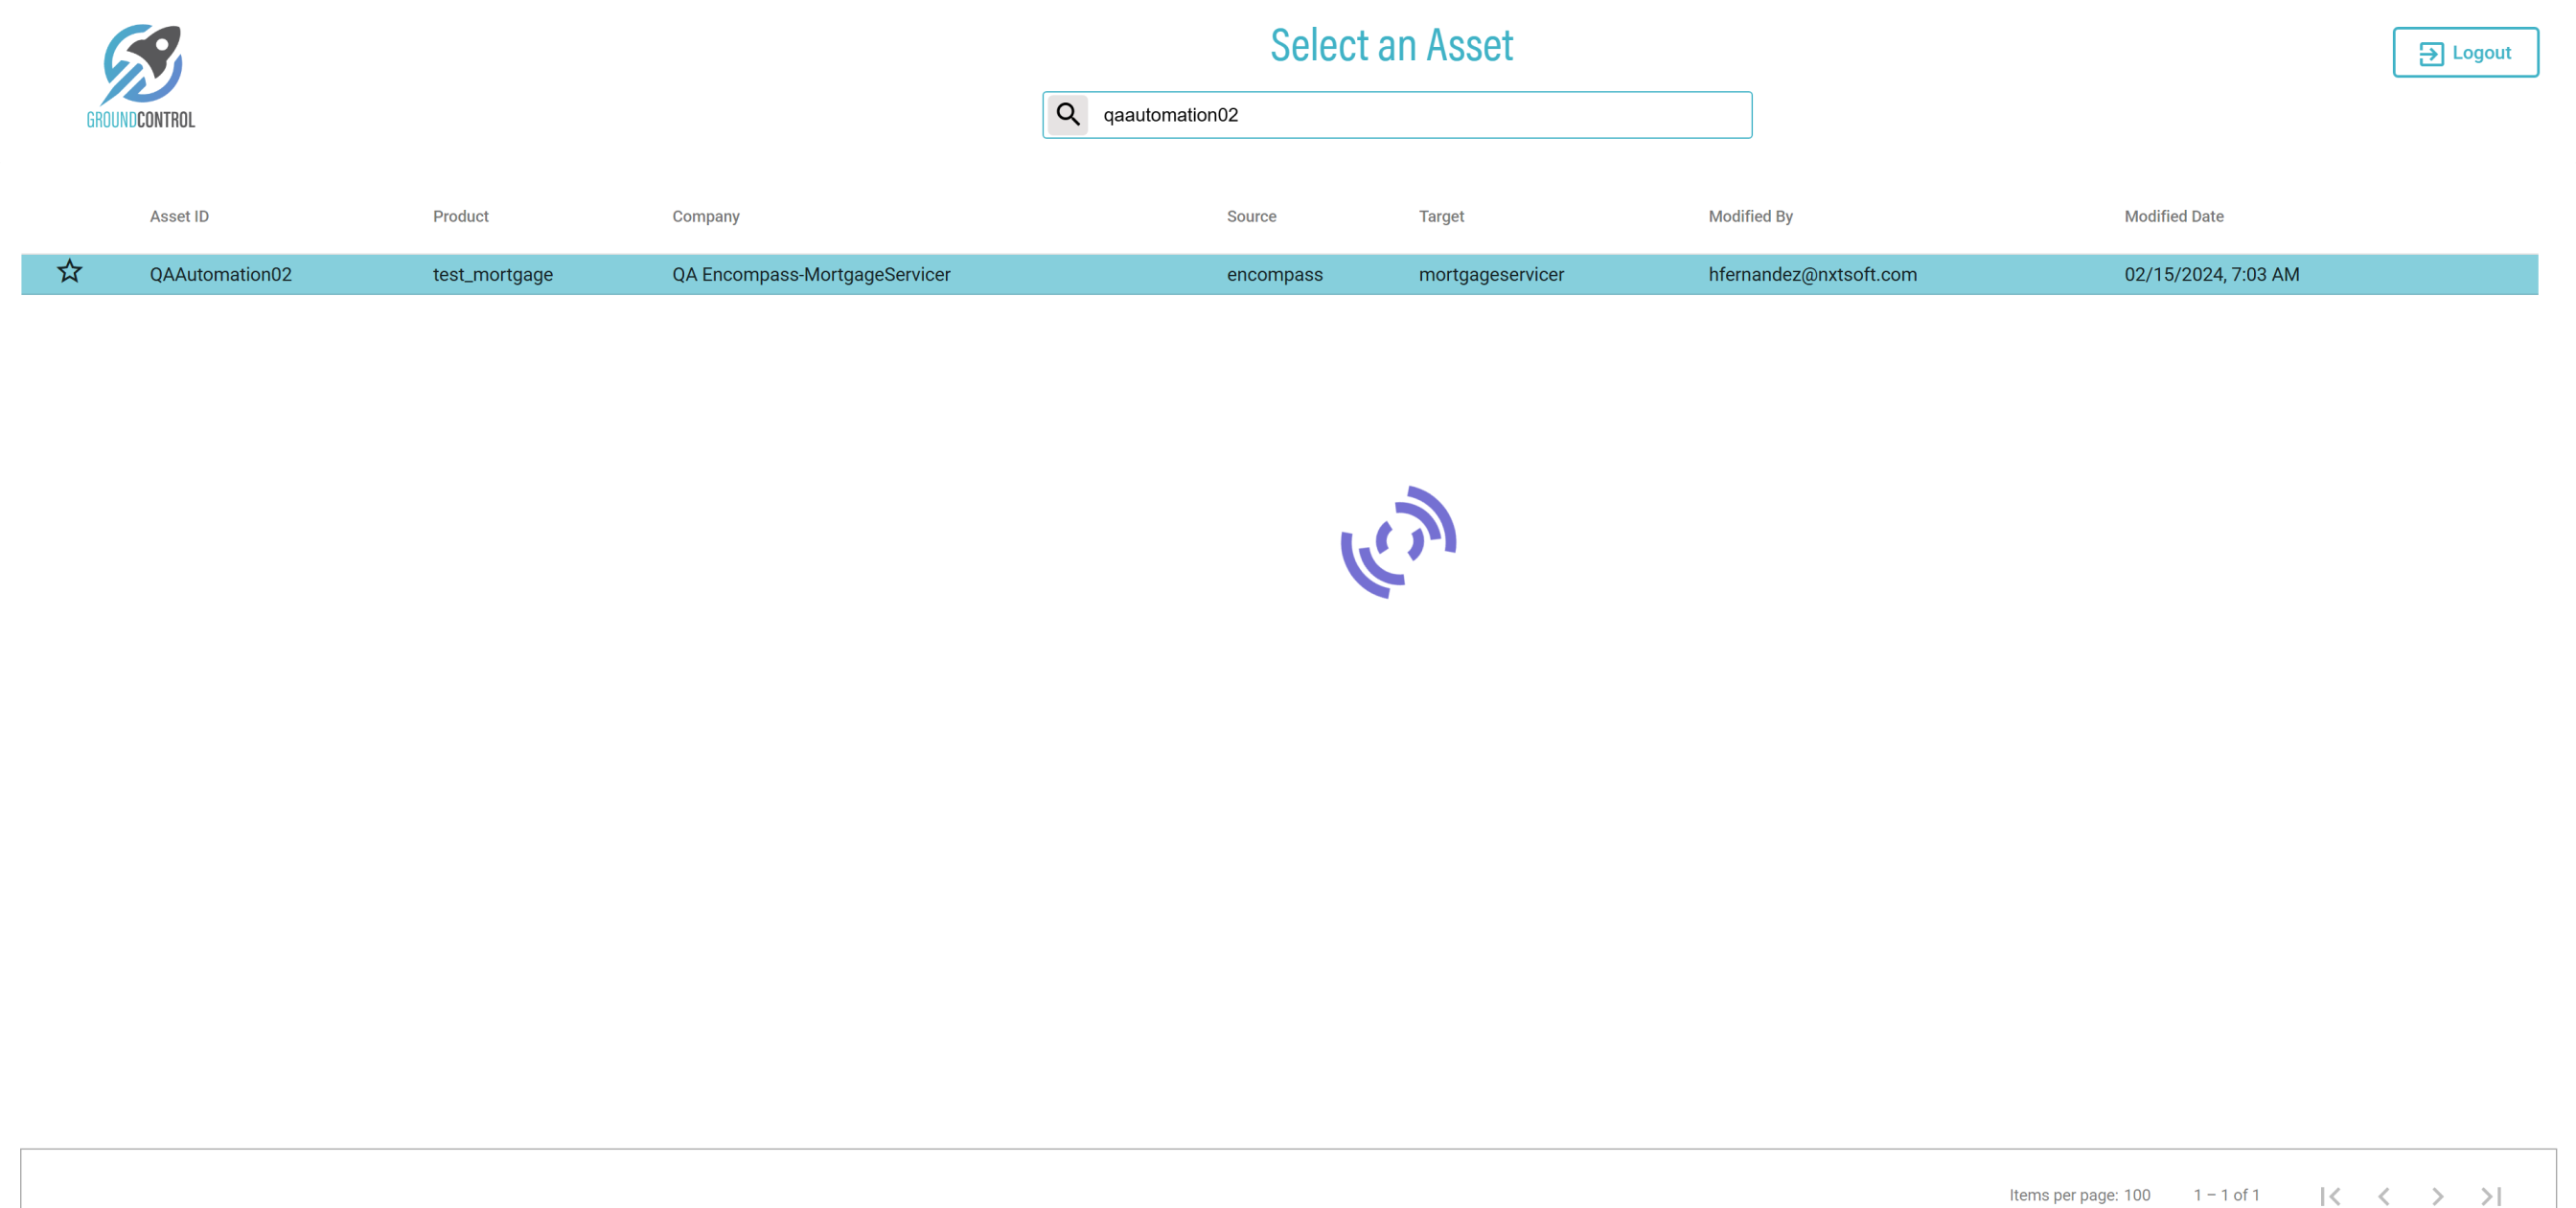2576x1208 pixels.
Task: Toggle favorite star for QAAutomation02
Action: point(69,272)
